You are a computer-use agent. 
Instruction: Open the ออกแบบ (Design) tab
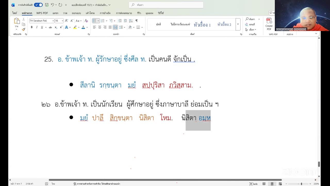76,13
